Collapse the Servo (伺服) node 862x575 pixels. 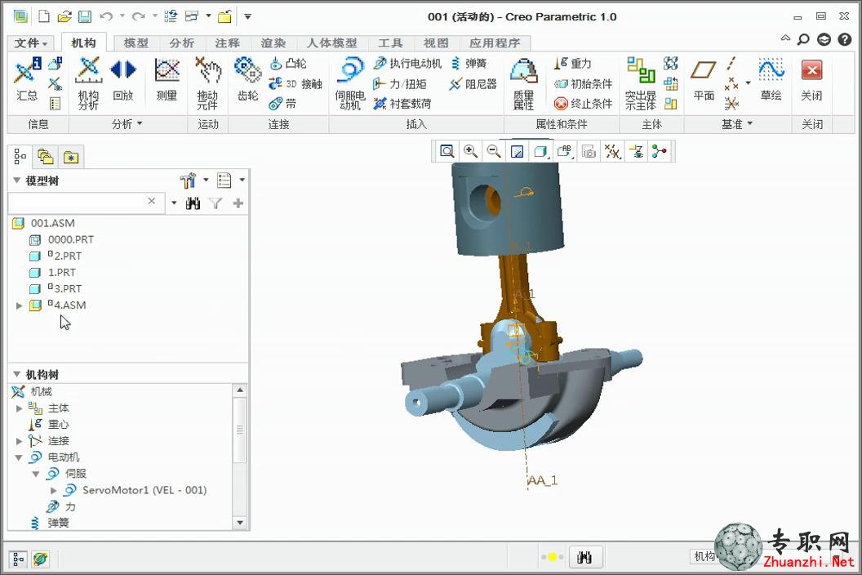coord(36,474)
